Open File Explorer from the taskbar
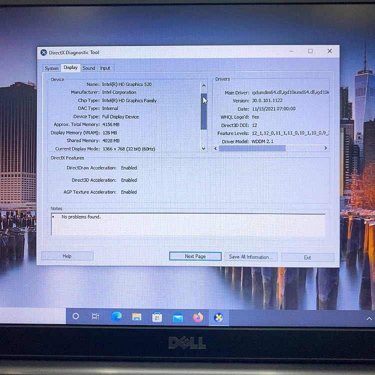The image size is (375, 375). coord(136,316)
